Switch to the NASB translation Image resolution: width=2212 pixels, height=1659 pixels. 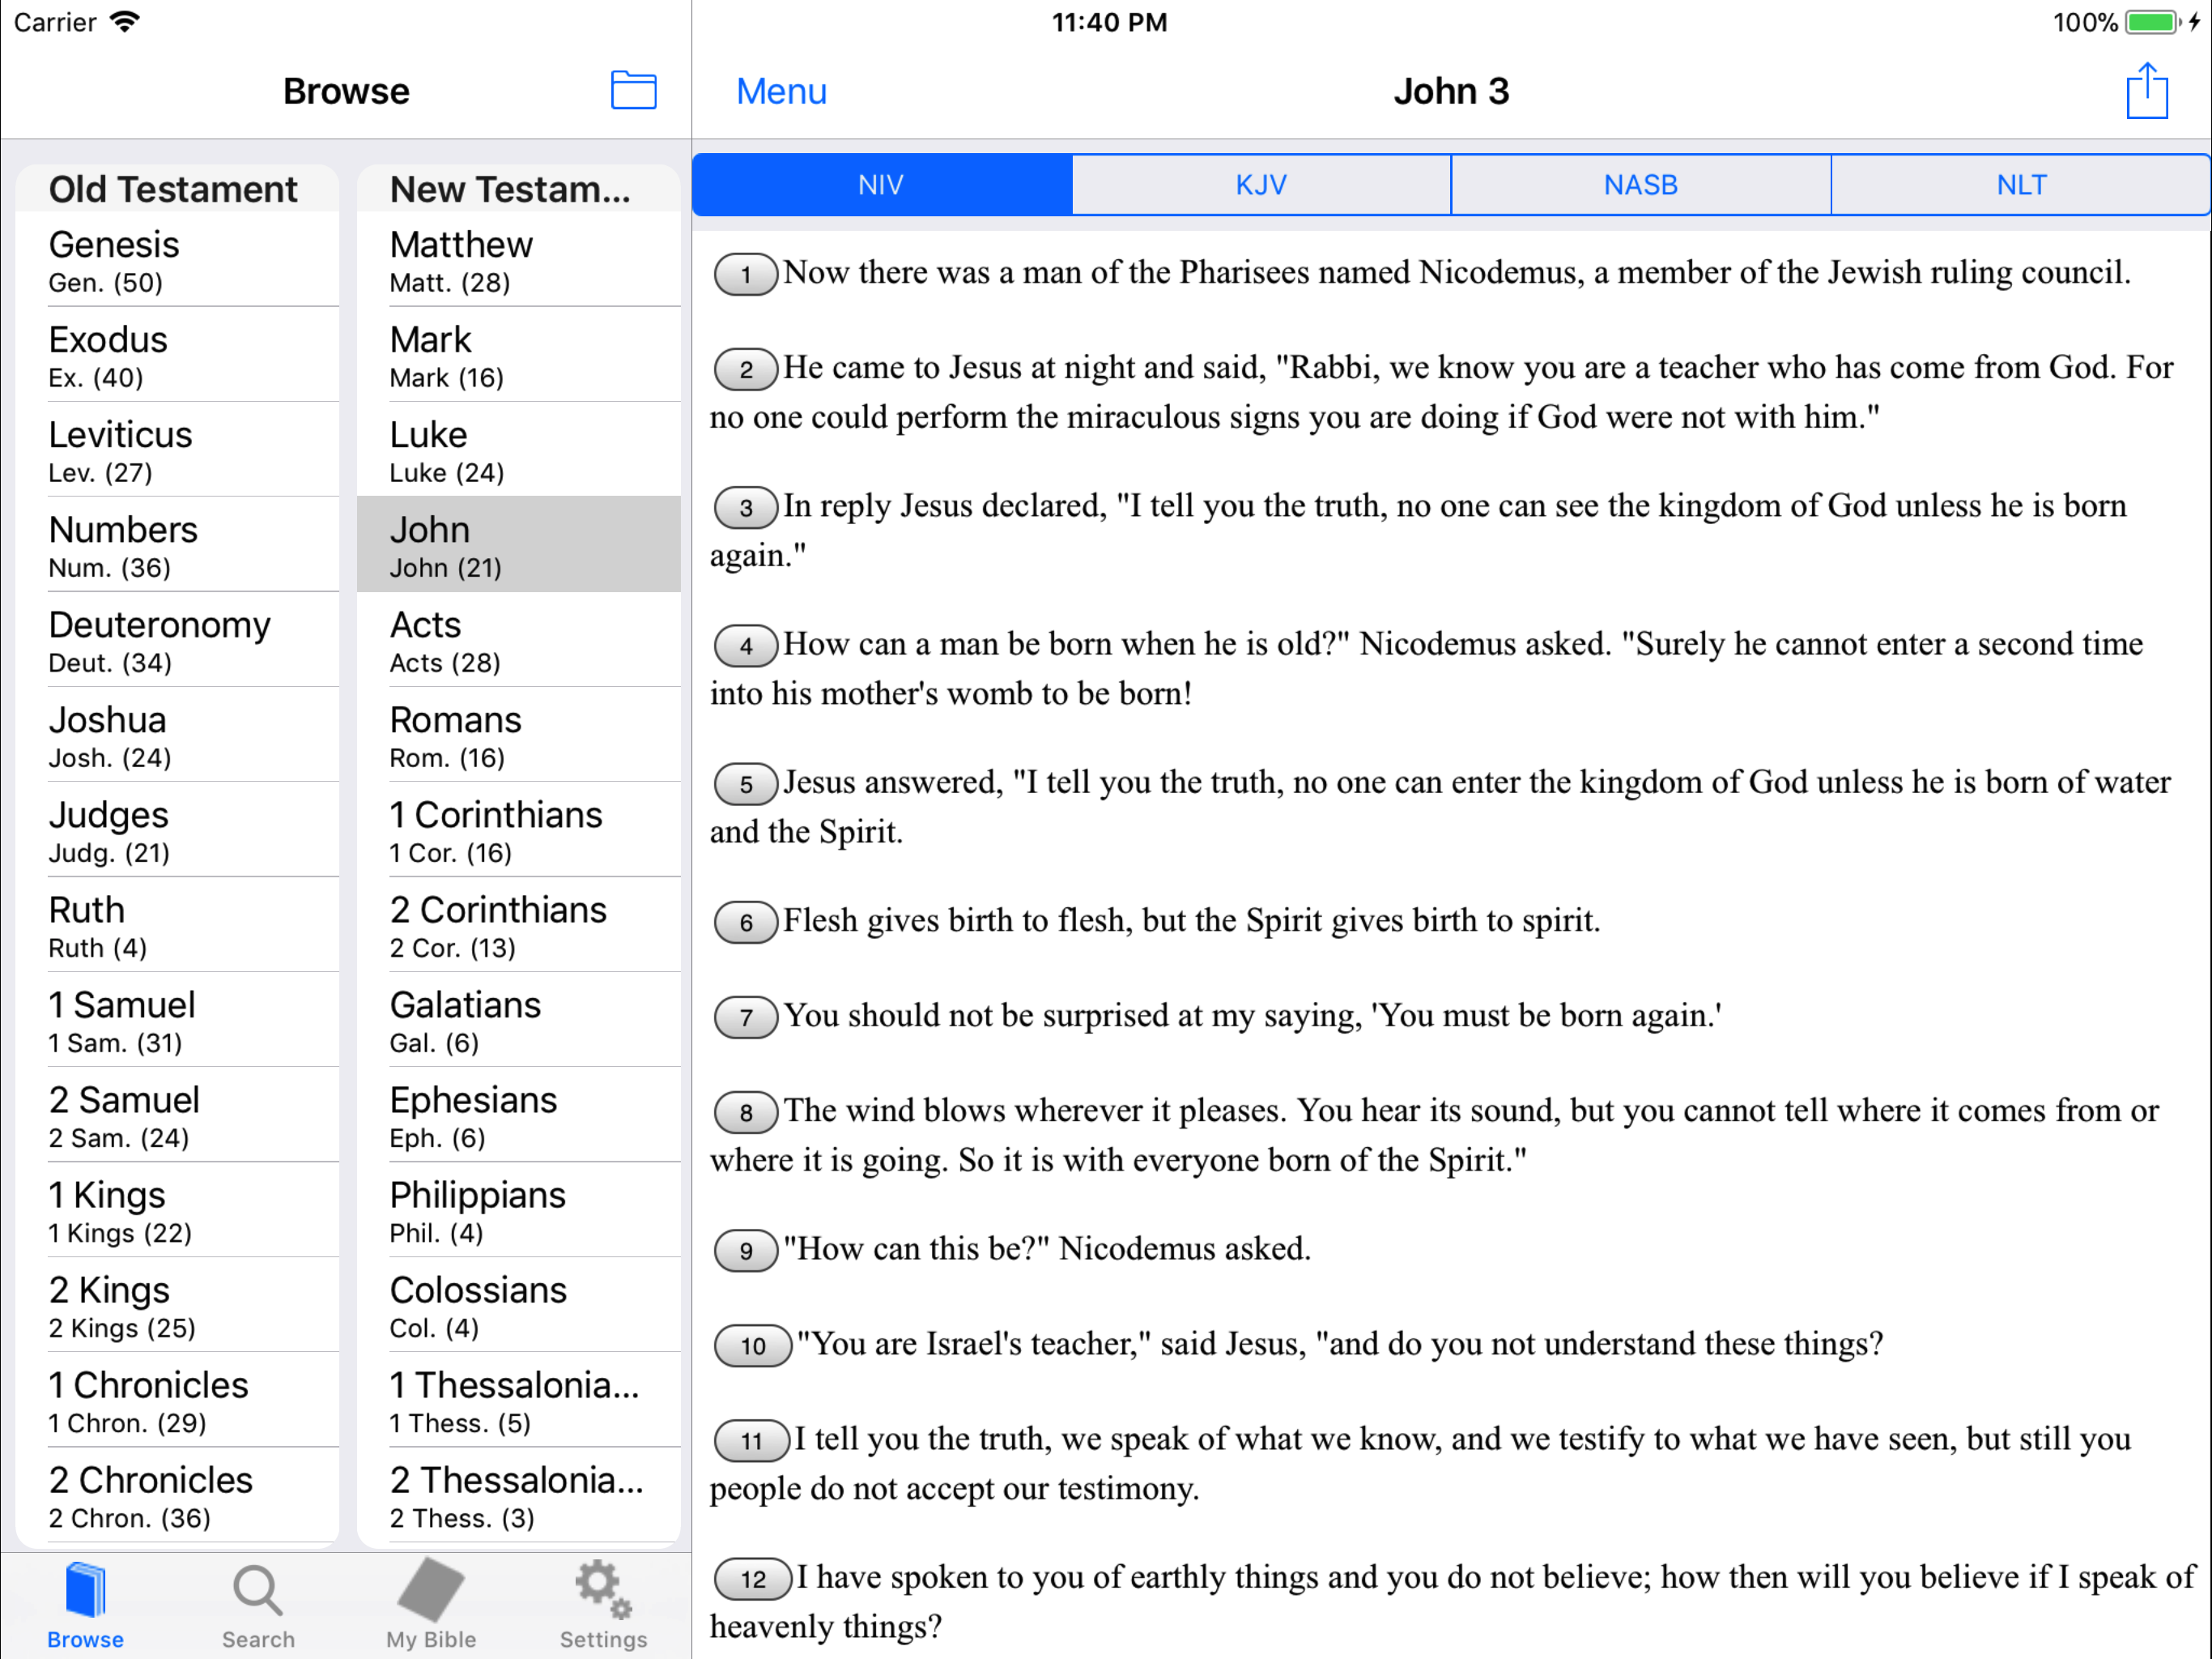click(1641, 186)
